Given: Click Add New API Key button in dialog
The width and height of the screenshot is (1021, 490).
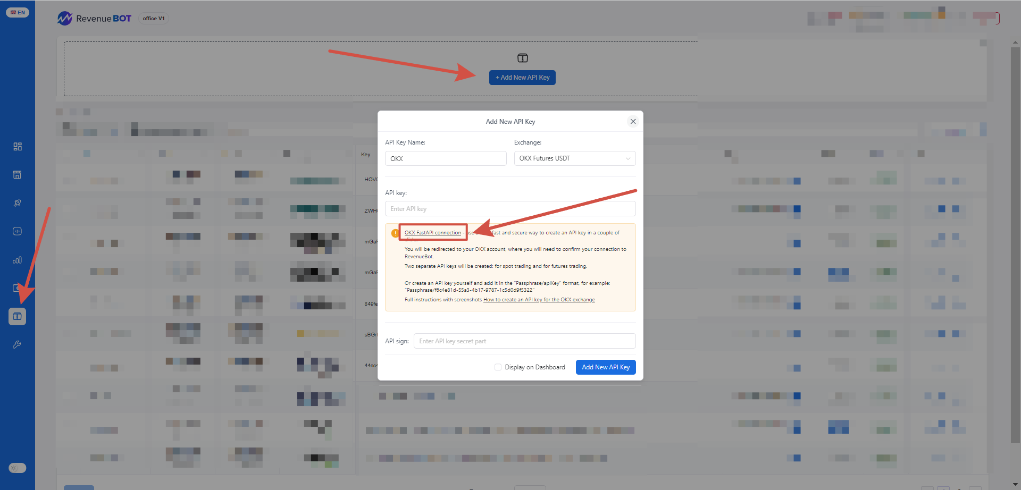Looking at the screenshot, I should [x=606, y=367].
